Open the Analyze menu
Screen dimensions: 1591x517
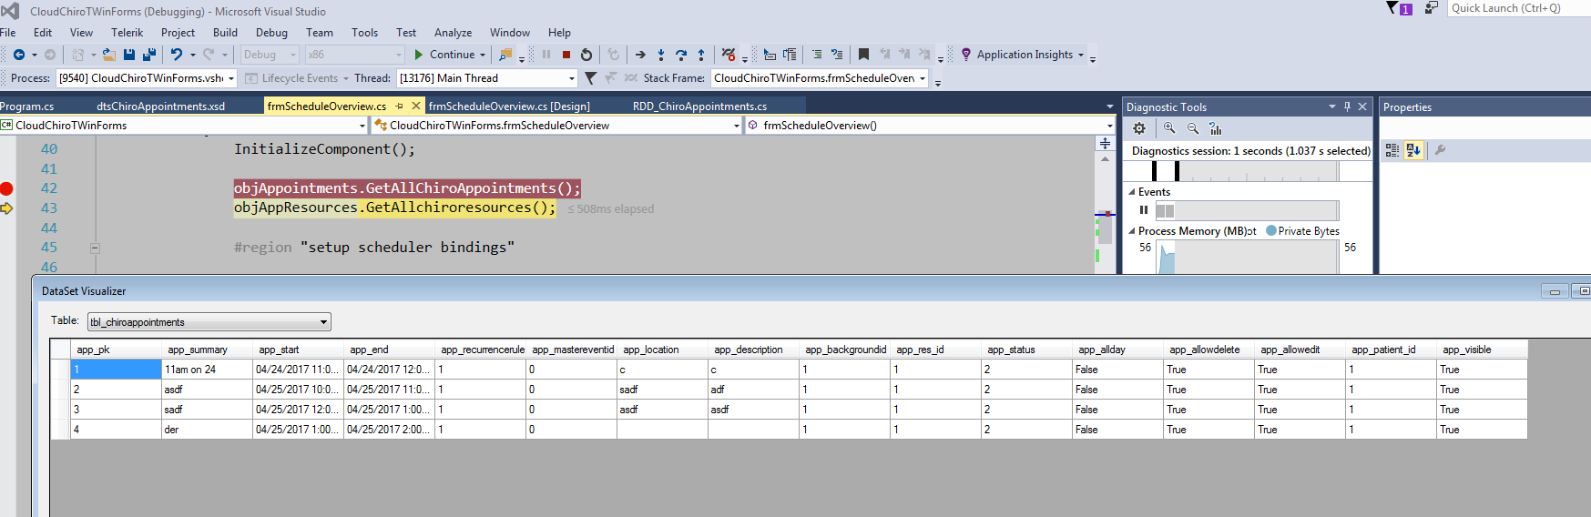453,32
